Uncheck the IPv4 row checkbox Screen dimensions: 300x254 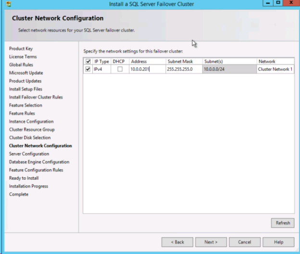point(88,69)
